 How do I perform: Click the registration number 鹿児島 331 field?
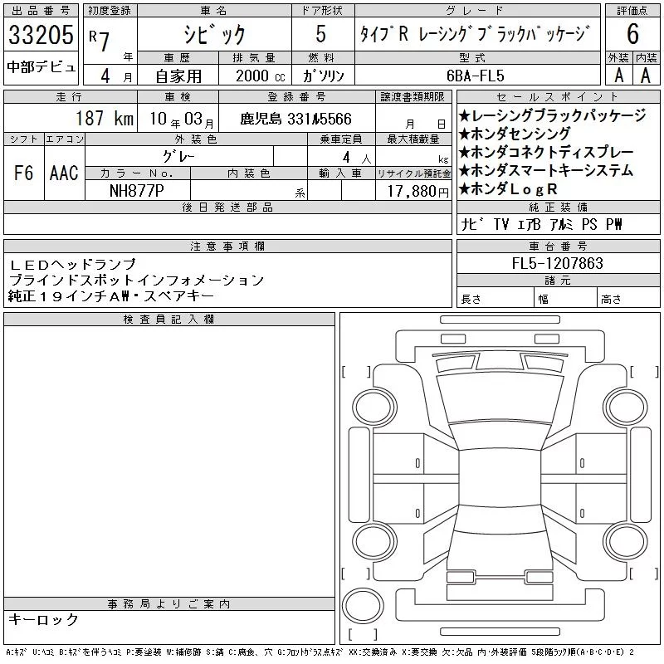point(296,119)
